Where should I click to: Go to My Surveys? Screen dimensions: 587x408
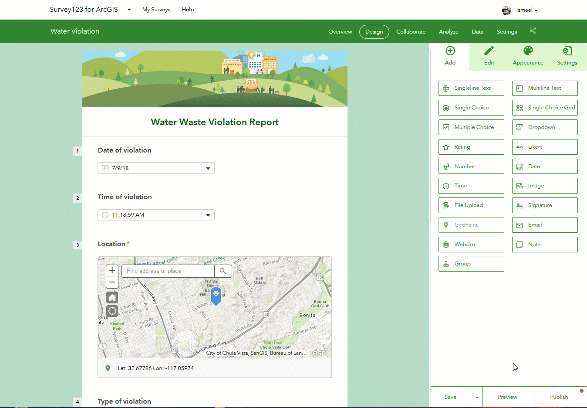156,10
